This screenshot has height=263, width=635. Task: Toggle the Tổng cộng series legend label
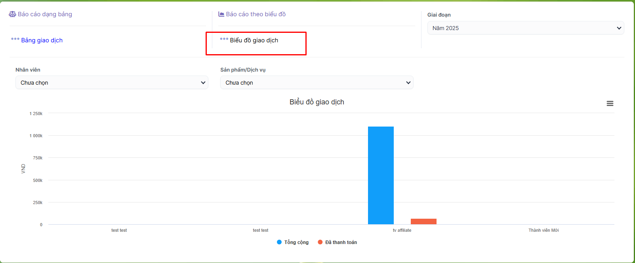pyautogui.click(x=296, y=242)
